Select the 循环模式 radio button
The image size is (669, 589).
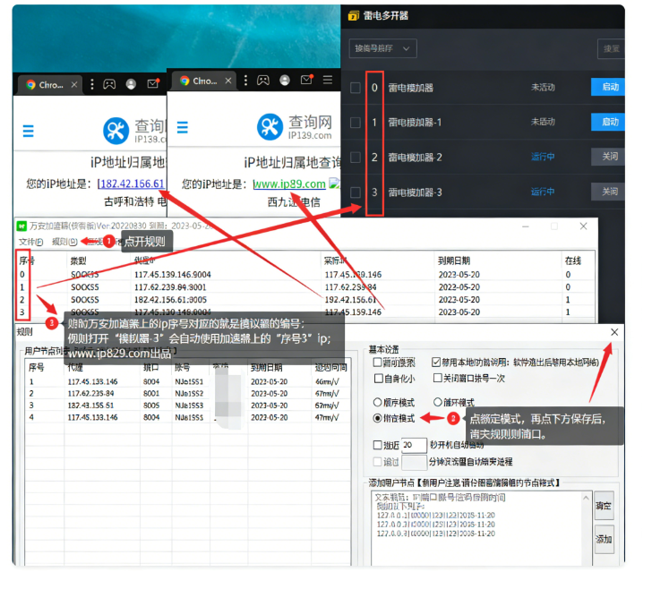click(437, 402)
